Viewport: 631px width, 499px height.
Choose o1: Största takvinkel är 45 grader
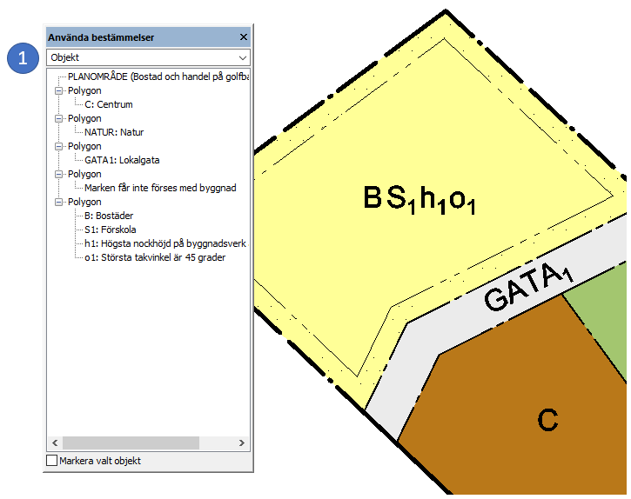pyautogui.click(x=155, y=257)
